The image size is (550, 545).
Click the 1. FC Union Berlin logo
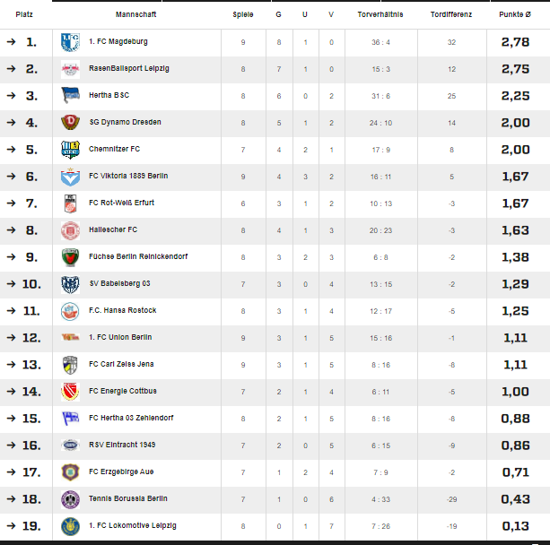point(70,338)
